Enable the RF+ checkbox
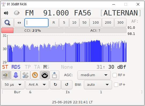 [x=114, y=75]
